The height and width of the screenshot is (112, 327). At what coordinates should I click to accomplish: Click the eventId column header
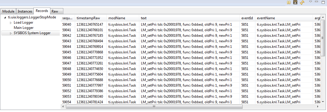[247, 18]
